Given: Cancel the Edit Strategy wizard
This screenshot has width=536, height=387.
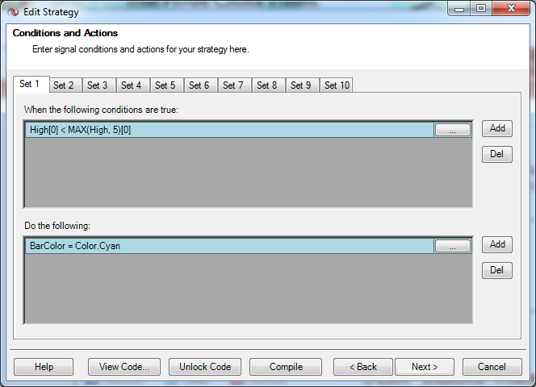Looking at the screenshot, I should 492,367.
